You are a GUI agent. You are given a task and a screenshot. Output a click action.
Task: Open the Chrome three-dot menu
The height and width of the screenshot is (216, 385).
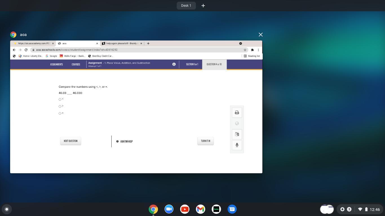coord(258,50)
